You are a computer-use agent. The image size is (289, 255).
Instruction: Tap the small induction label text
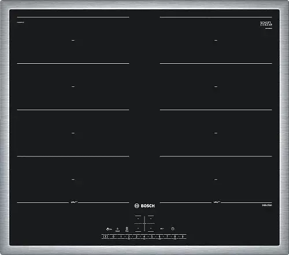point(267,205)
